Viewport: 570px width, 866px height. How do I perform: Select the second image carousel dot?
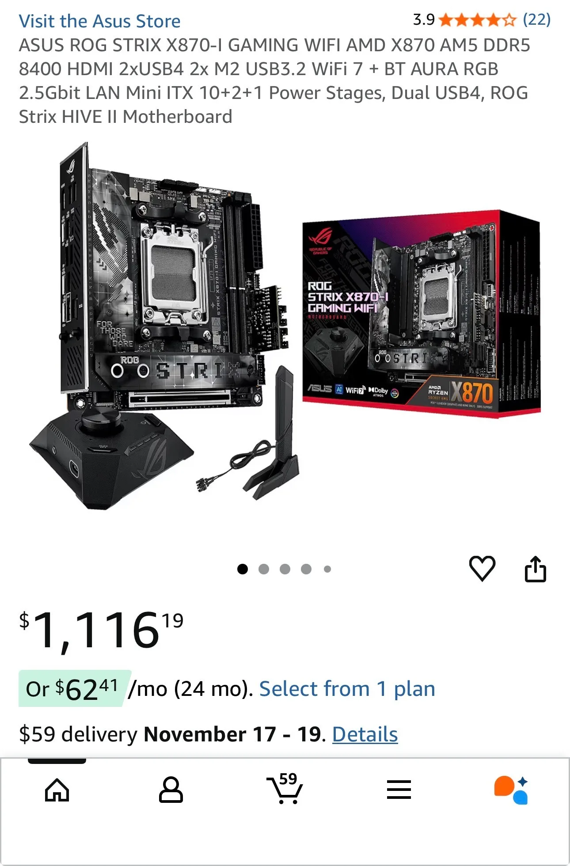click(x=264, y=569)
